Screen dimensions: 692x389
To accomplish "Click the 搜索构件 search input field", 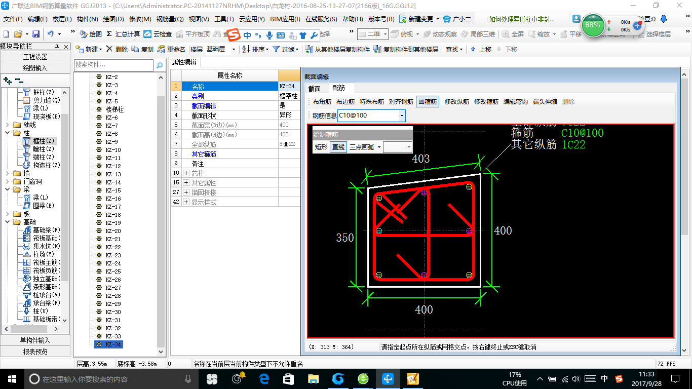I will (x=113, y=65).
